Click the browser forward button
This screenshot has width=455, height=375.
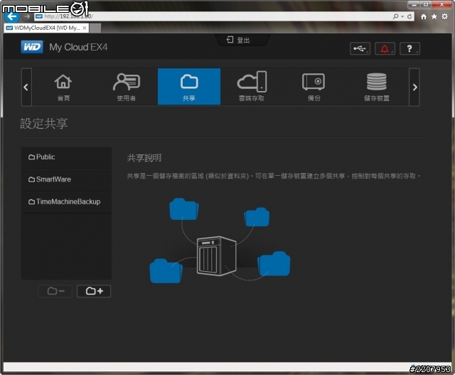pos(27,16)
